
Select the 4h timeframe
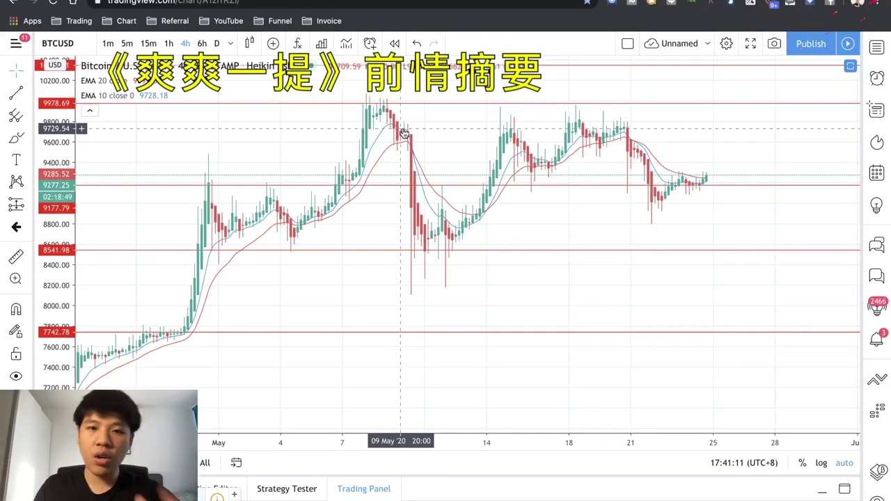(x=185, y=44)
